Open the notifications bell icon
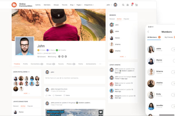This screenshot has width=175, height=116. tap(132, 5)
